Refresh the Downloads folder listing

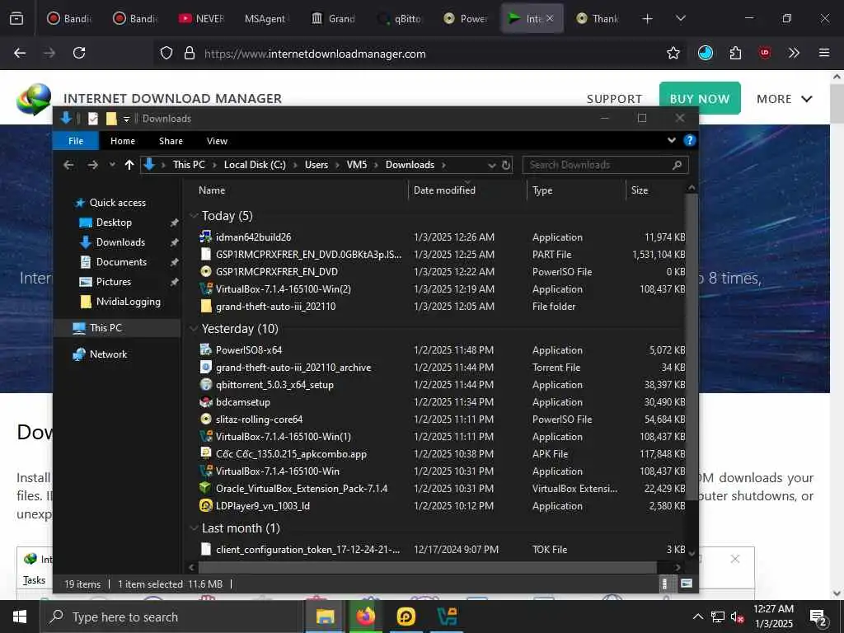(506, 165)
